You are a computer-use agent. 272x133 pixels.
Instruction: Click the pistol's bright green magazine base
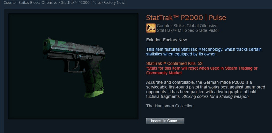point(94,93)
